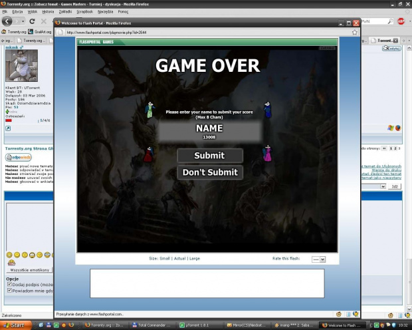Click the Adblock Plus ABP icon

pos(401,21)
